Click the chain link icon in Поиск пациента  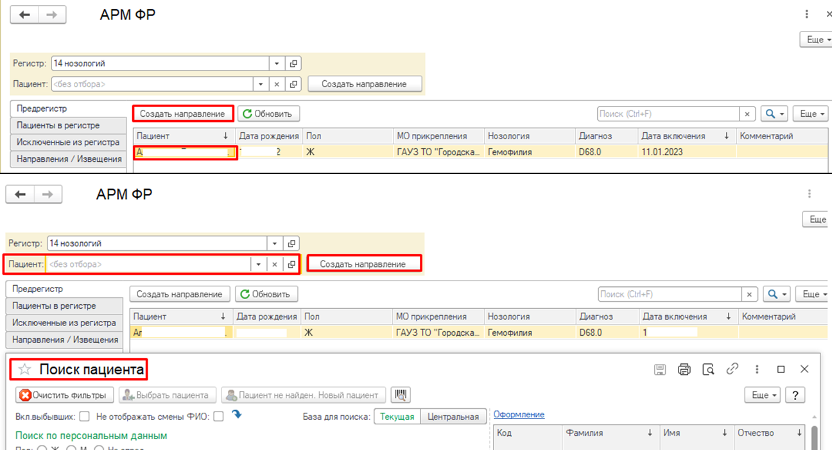732,369
